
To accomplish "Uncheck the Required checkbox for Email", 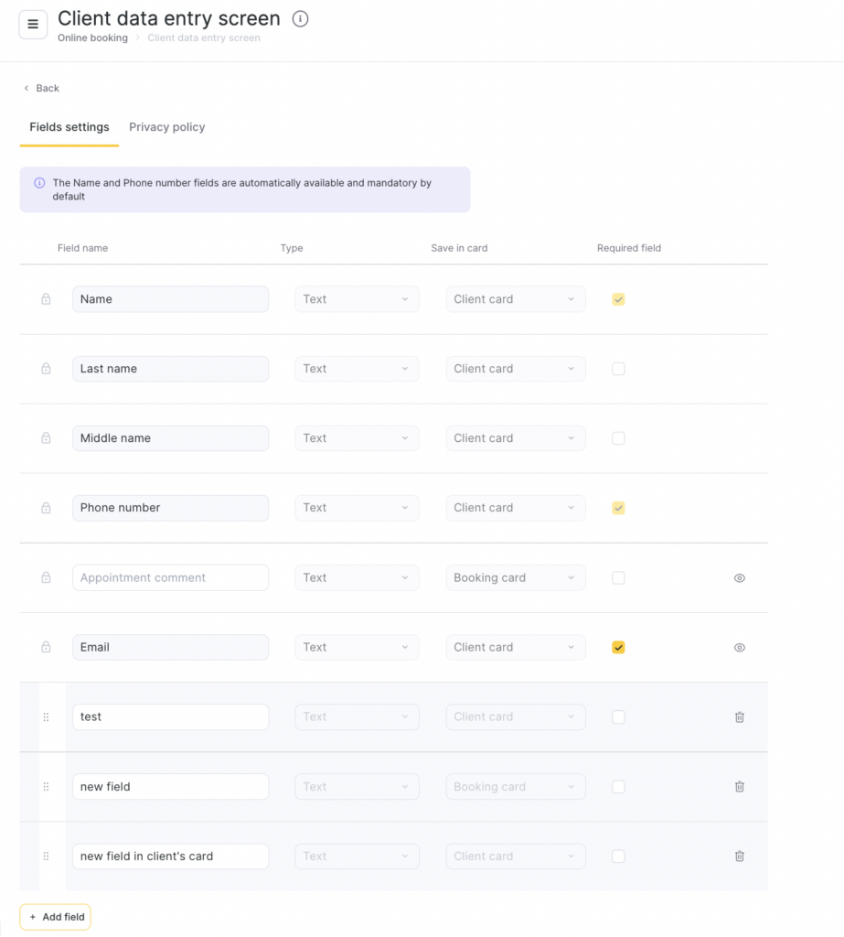I will [x=618, y=648].
